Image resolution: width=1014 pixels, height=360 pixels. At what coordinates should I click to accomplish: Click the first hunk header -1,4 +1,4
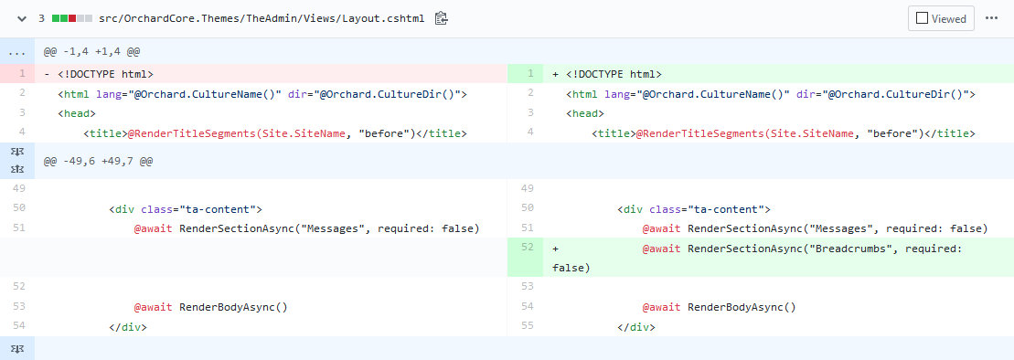(91, 51)
